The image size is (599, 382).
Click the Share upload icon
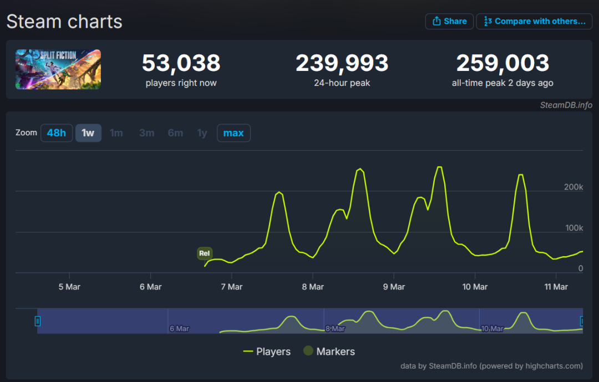pos(436,21)
